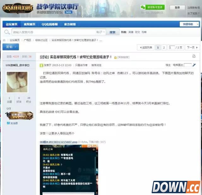Viewport: 202px width, 195px height.
Task: Click the 复制链接 link
Action: [x=123, y=57]
